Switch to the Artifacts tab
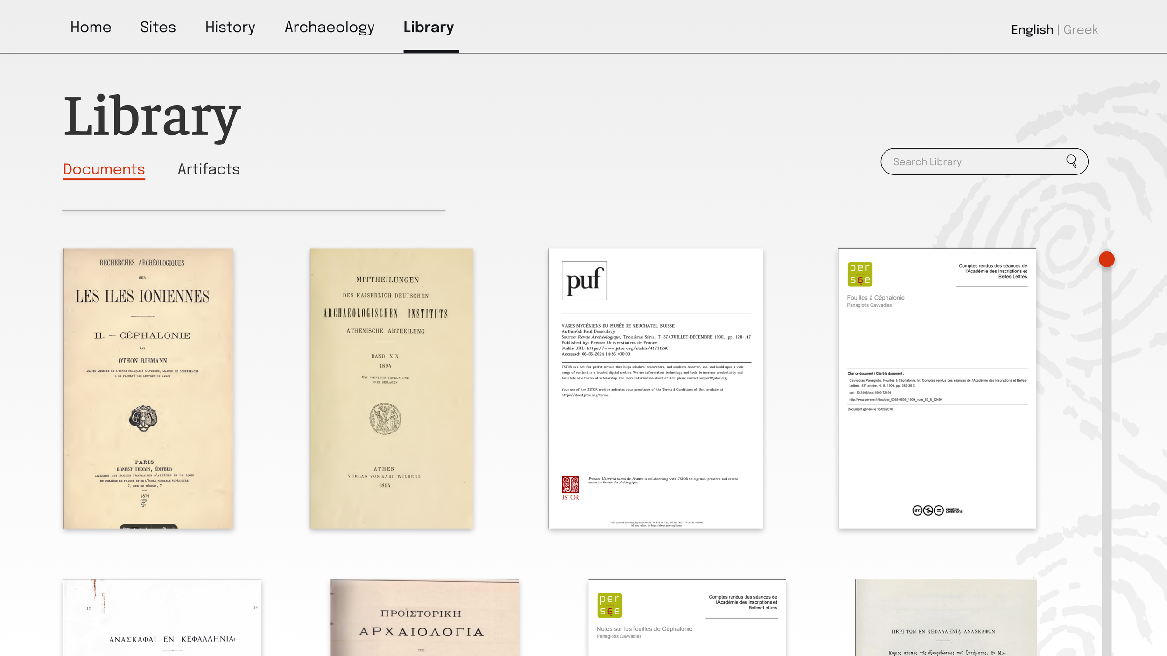The height and width of the screenshot is (656, 1167). [x=208, y=169]
